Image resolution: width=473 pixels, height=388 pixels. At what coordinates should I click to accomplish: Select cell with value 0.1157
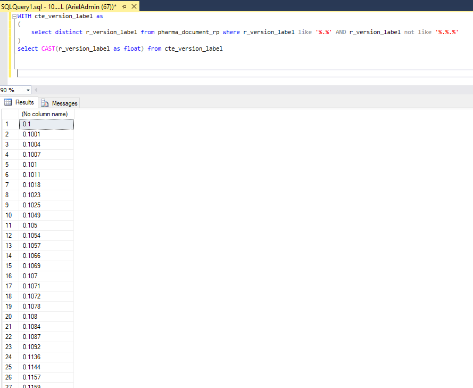46,377
